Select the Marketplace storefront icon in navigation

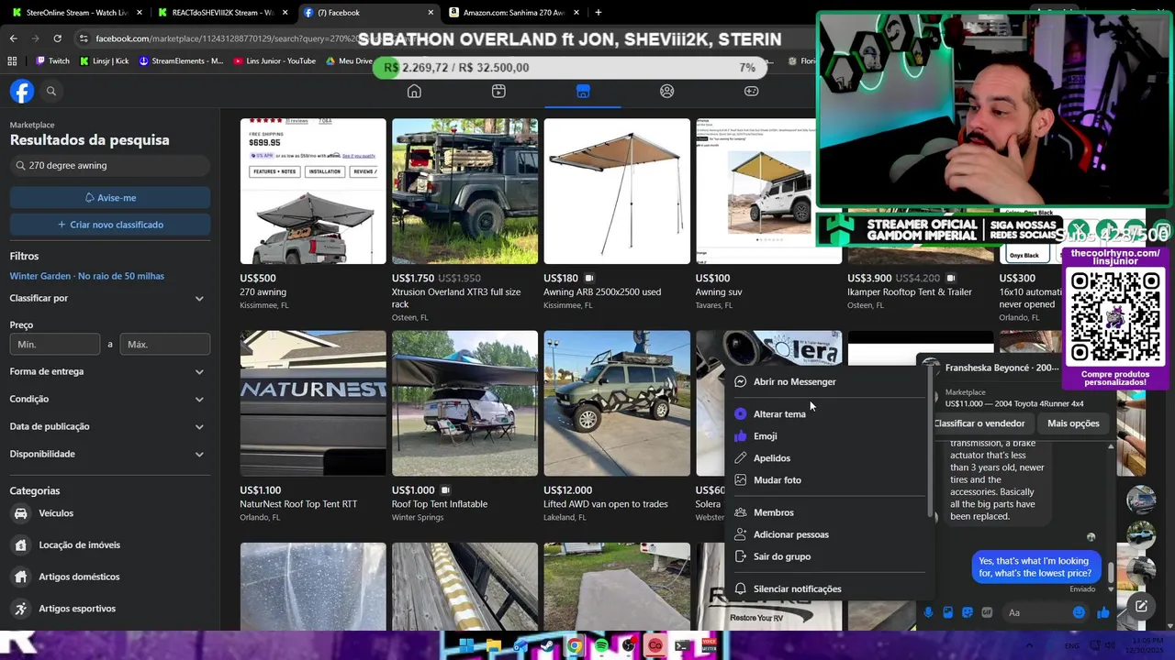pyautogui.click(x=583, y=91)
